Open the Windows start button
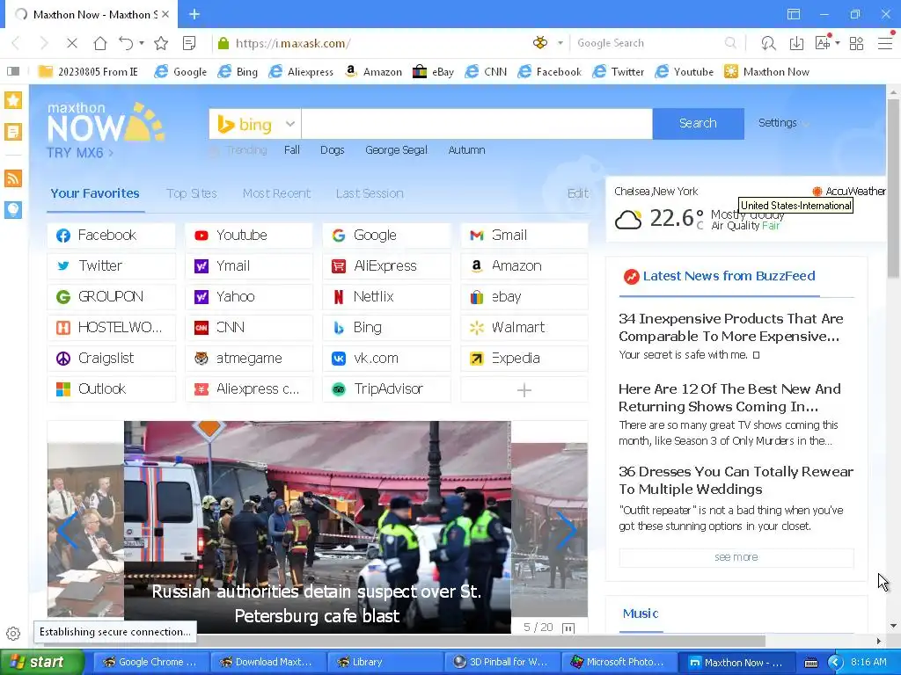The image size is (901, 675). (x=41, y=662)
